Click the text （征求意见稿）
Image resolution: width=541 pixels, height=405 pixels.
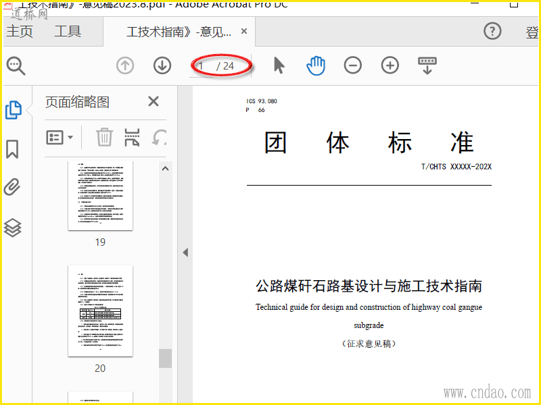click(369, 344)
